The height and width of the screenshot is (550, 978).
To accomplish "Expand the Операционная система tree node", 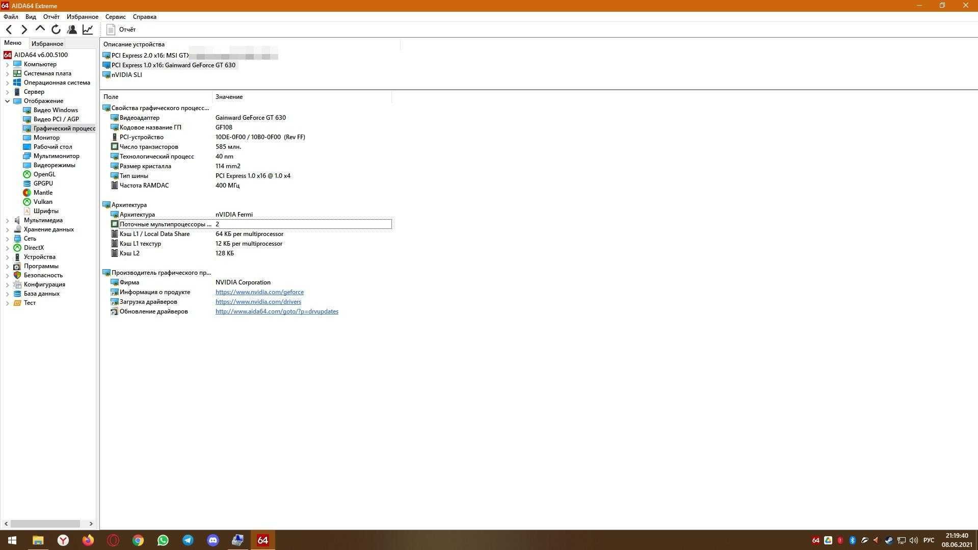I will [x=8, y=83].
